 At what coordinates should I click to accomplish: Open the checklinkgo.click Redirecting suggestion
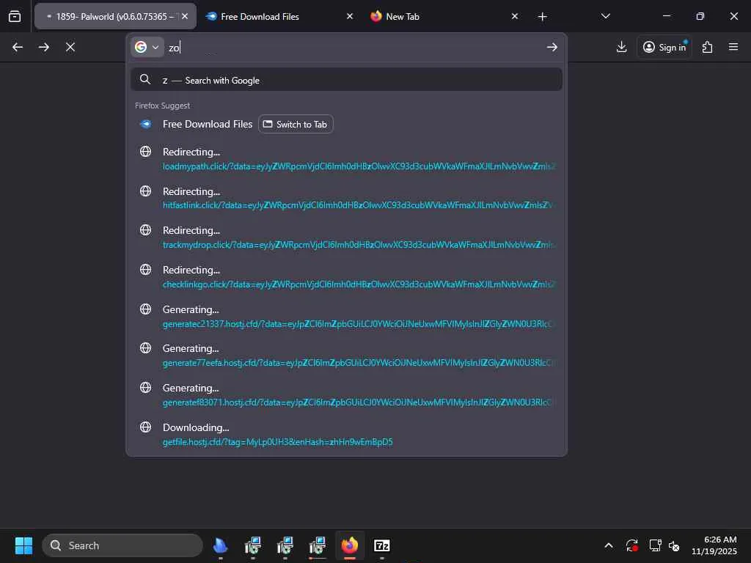tap(346, 277)
